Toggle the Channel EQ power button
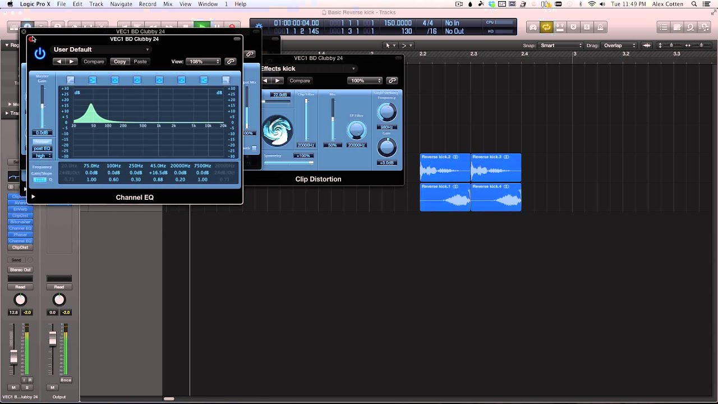Viewport: 718px width, 404px height. click(40, 53)
